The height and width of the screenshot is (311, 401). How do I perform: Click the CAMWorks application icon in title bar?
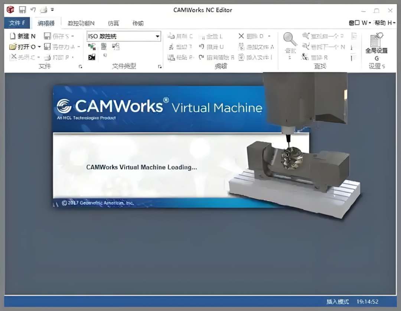pyautogui.click(x=10, y=10)
